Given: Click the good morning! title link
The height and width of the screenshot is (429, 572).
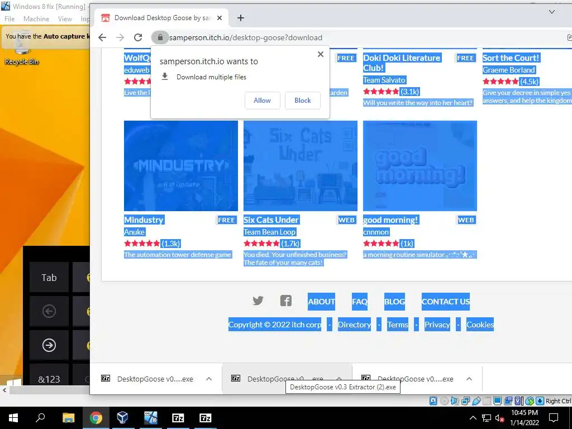Looking at the screenshot, I should coord(390,220).
